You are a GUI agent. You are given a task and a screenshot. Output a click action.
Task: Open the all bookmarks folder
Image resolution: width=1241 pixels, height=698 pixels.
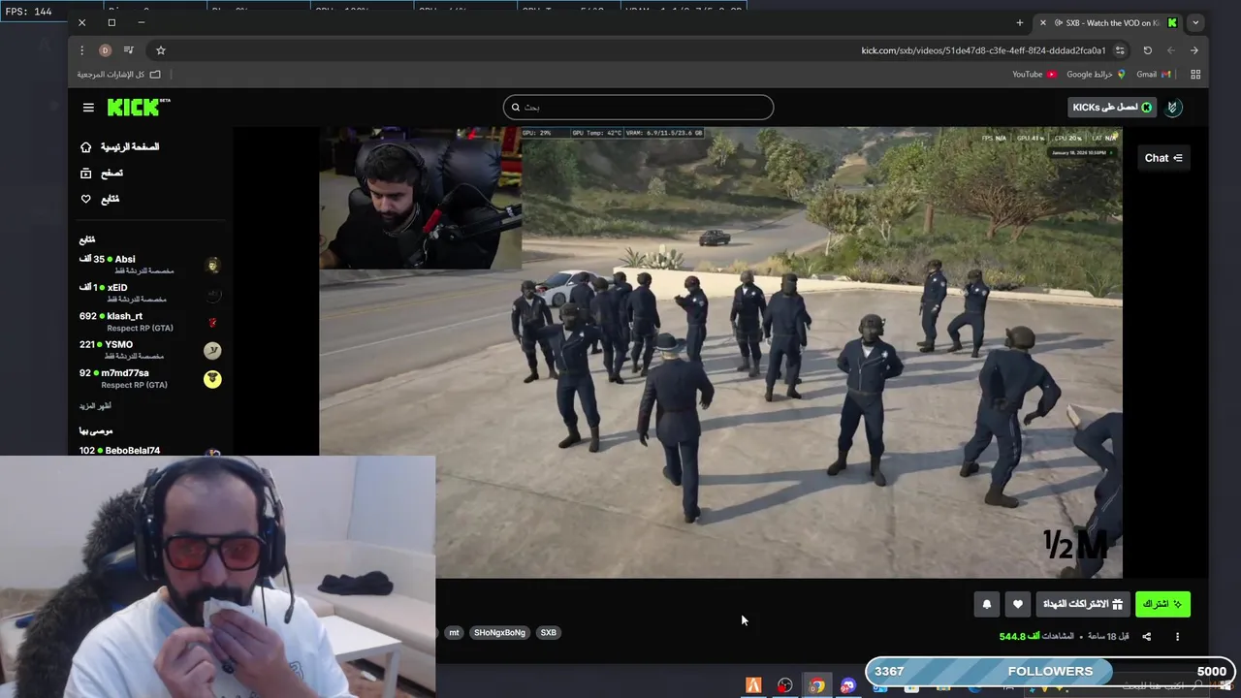(119, 75)
